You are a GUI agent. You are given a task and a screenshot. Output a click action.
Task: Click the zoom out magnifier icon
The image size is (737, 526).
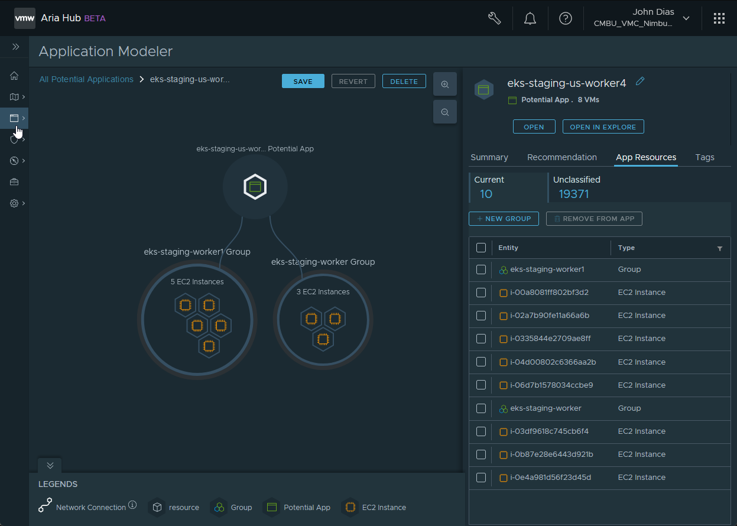(x=445, y=112)
